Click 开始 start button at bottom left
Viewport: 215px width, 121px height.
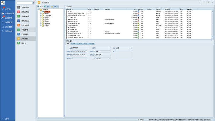point(7,118)
